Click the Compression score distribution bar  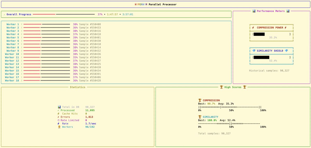pos(230,107)
